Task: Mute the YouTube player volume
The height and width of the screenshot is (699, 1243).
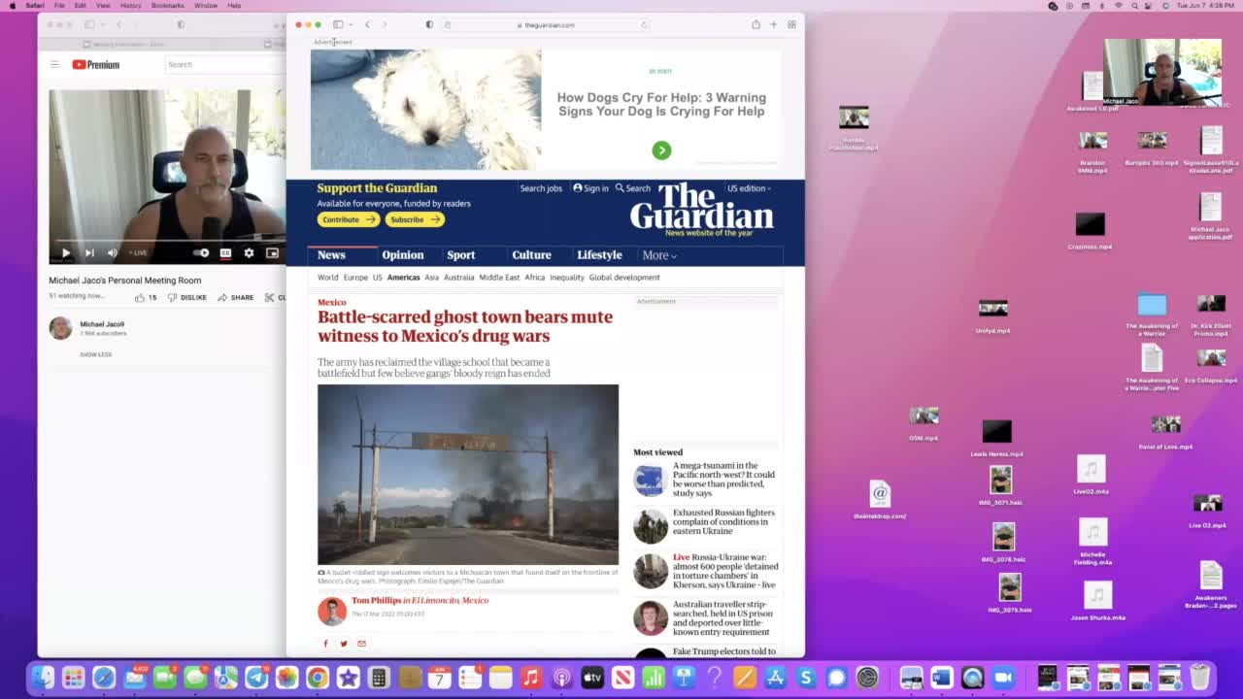Action: pos(112,252)
